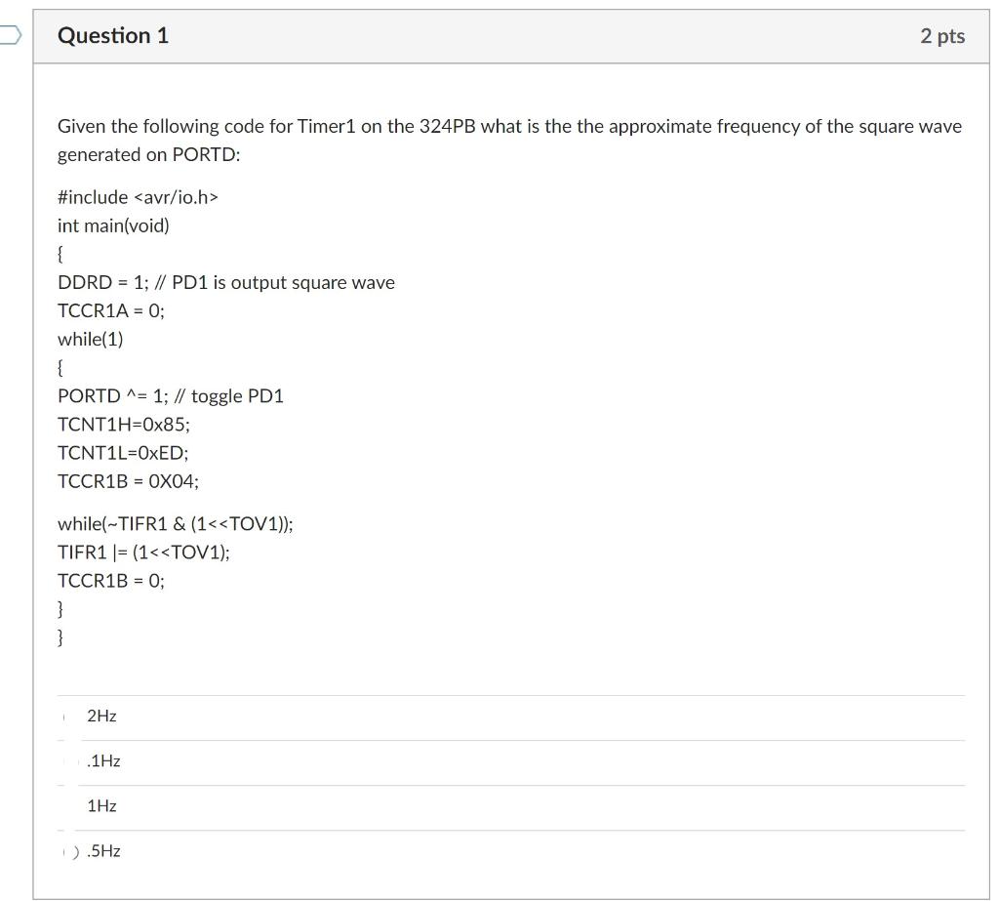Choose the .5Hz answer label

[x=104, y=850]
